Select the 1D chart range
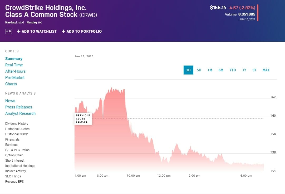The image size is (285, 194). pyautogui.click(x=188, y=70)
